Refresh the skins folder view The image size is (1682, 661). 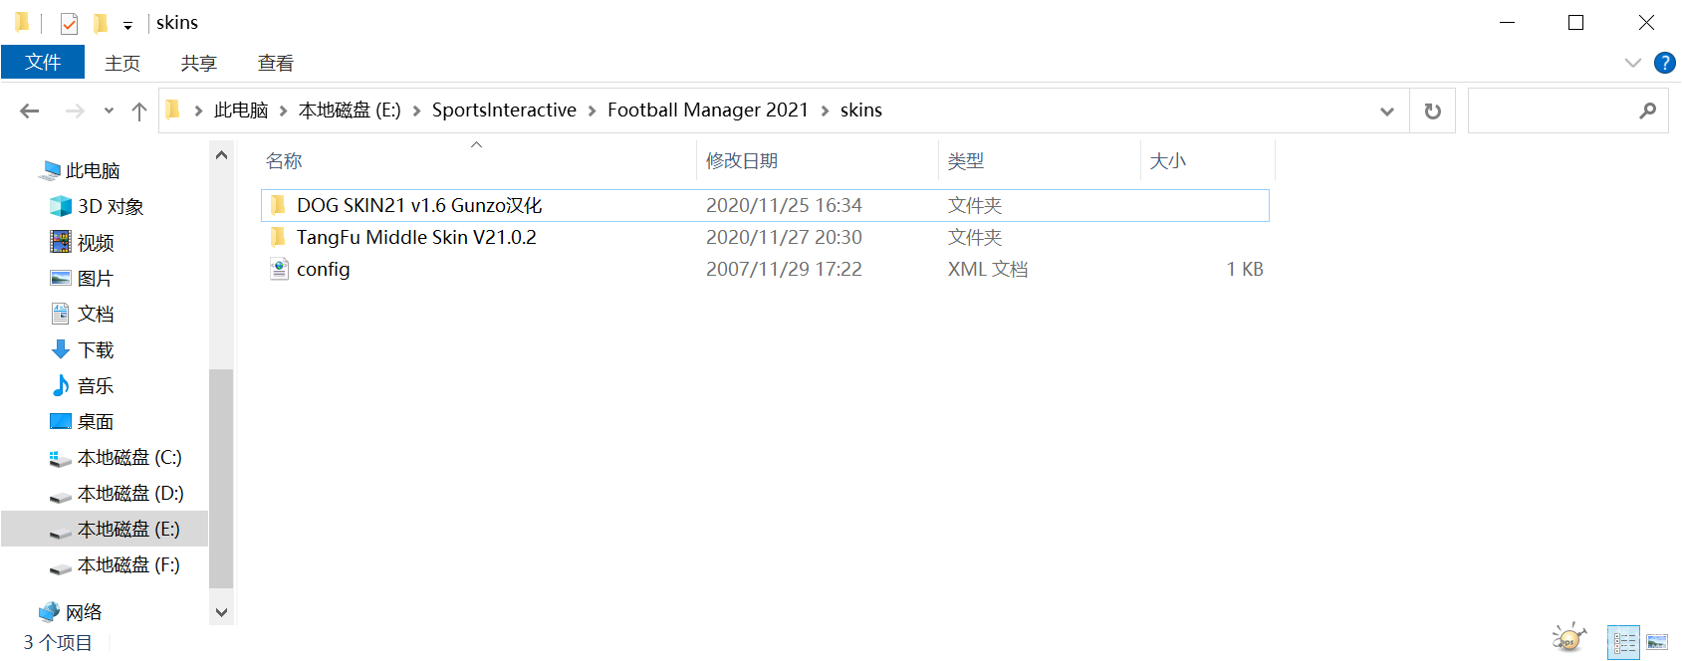(1432, 111)
